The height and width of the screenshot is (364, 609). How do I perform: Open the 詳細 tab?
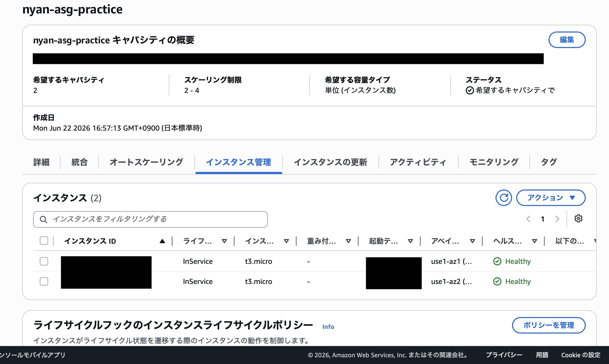pos(41,162)
